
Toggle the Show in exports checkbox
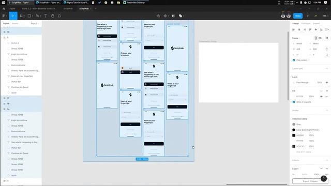[x=294, y=102]
